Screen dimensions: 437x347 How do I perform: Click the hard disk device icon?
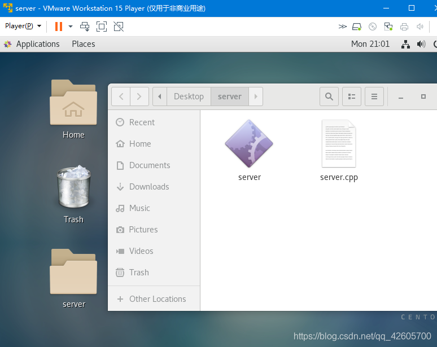[357, 27]
